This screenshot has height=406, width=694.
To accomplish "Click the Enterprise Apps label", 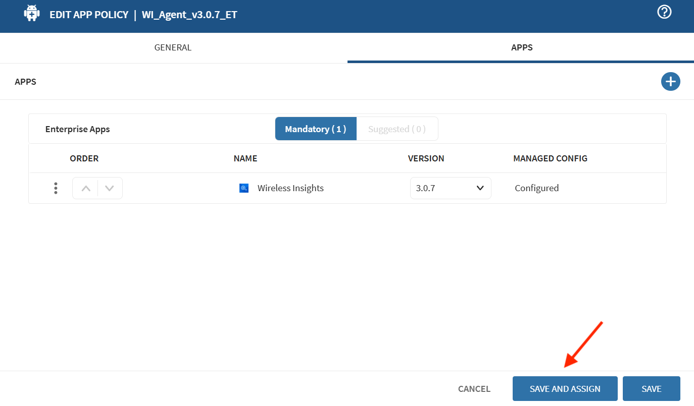I will [78, 129].
